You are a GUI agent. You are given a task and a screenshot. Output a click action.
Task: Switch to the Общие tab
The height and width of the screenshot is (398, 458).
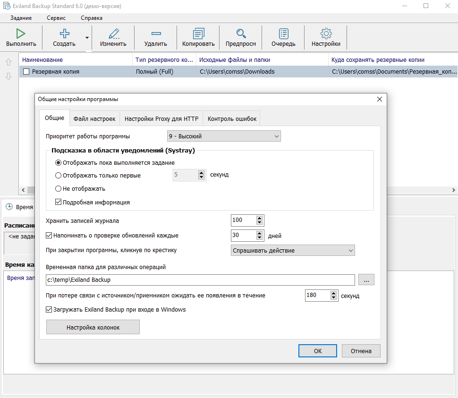click(54, 118)
